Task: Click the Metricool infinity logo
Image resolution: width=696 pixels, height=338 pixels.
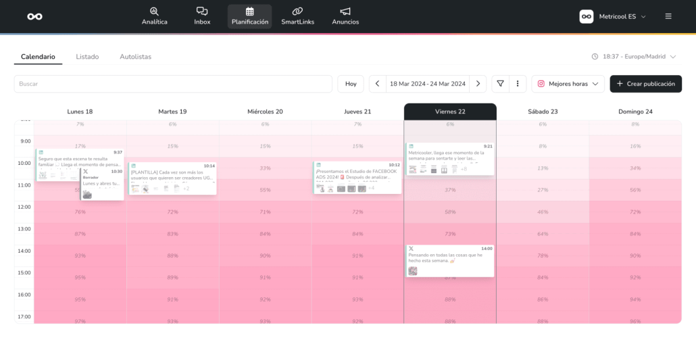Action: click(34, 16)
